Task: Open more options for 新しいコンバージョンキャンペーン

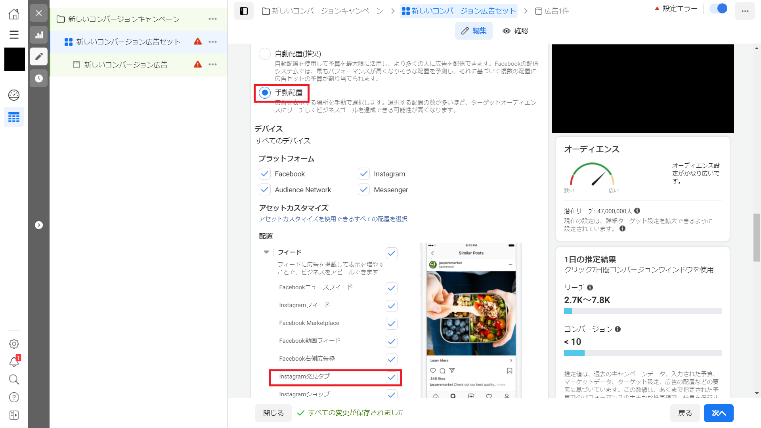Action: (x=213, y=19)
